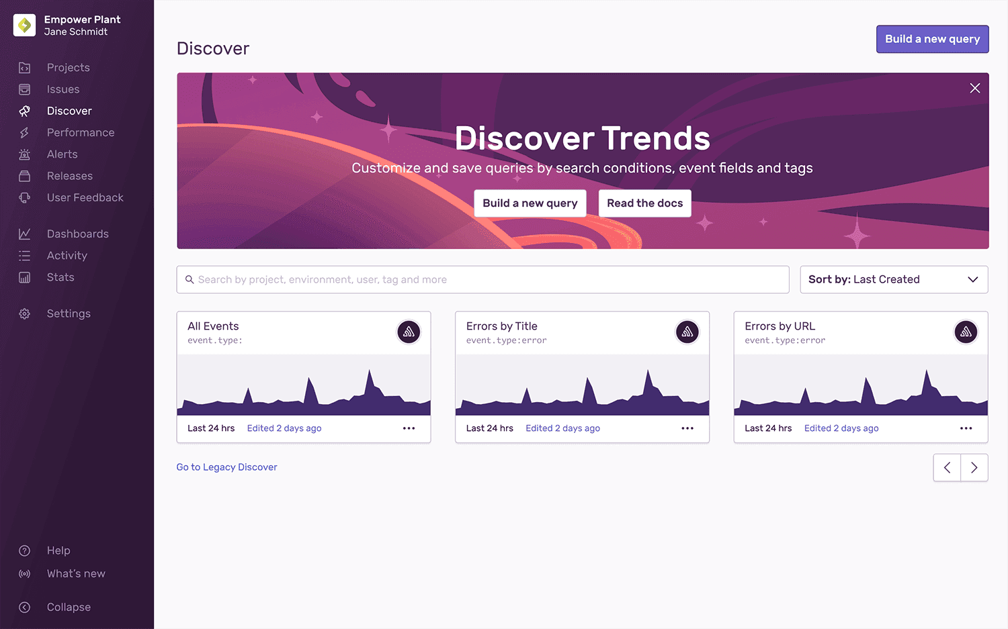
Task: Expand options for the Errors by Title query
Action: [x=687, y=428]
